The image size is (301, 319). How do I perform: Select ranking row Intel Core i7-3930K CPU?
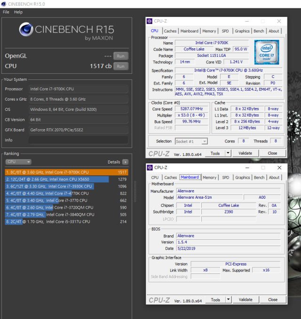click(67, 187)
